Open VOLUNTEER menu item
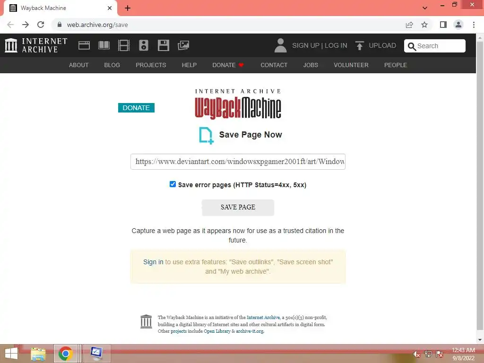 click(x=351, y=65)
